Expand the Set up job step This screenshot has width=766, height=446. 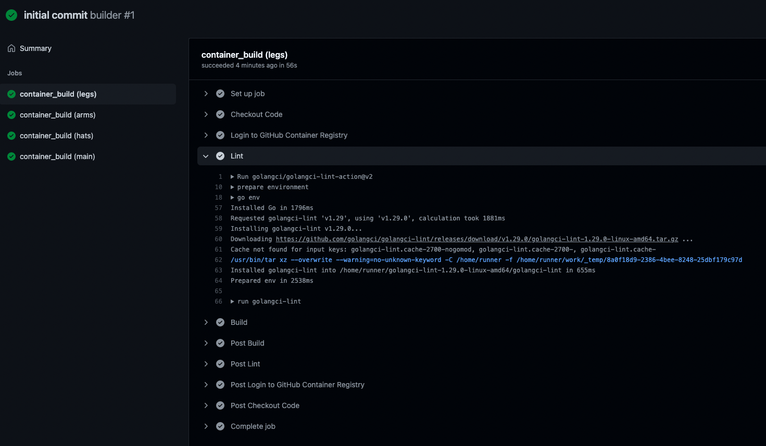206,94
